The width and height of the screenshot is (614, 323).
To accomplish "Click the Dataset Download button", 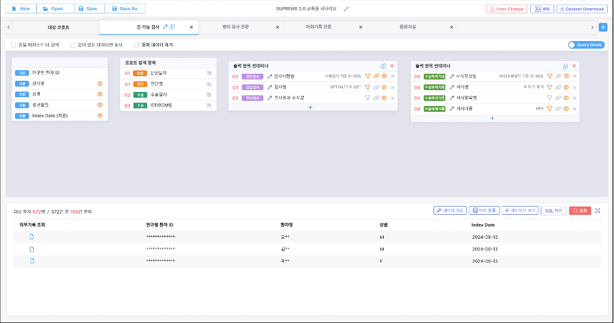I will click(581, 9).
